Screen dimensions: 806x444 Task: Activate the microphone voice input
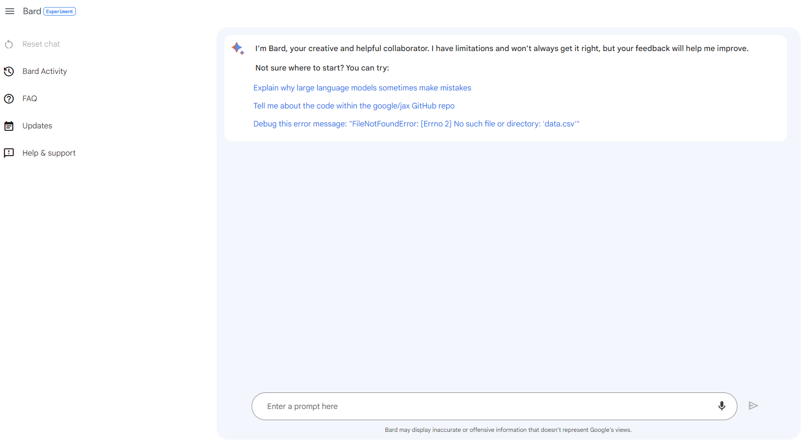(x=721, y=406)
